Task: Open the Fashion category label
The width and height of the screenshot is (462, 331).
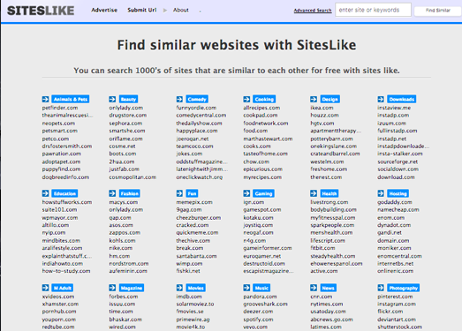Action: pos(129,193)
